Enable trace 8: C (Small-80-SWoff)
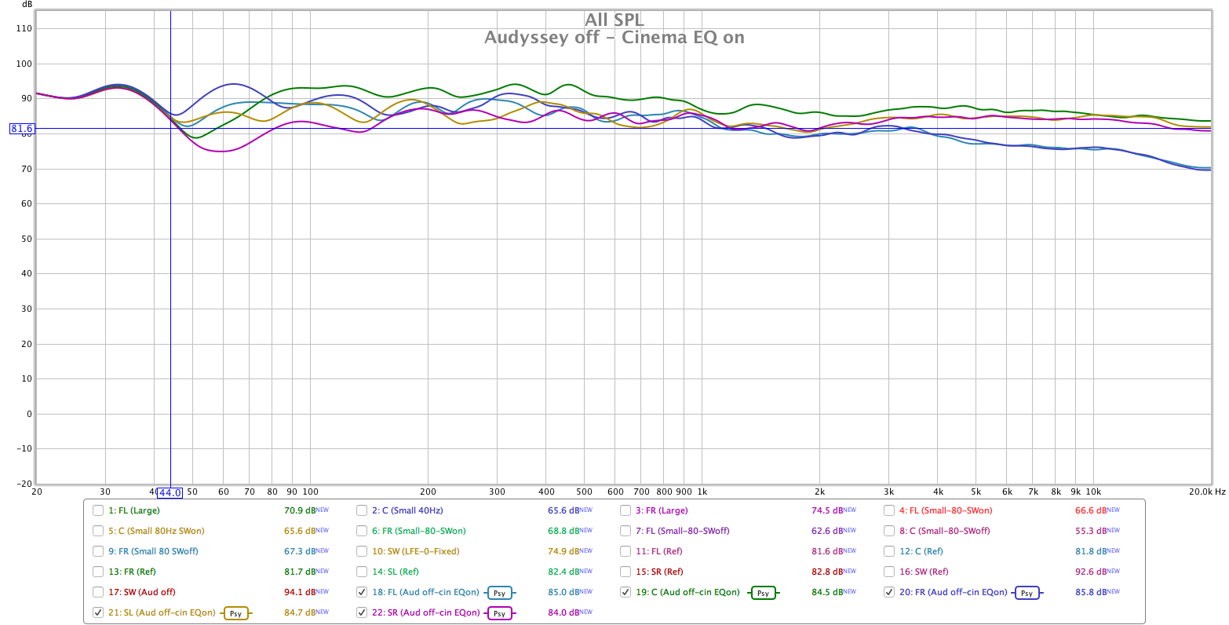The width and height of the screenshot is (1229, 625). tap(889, 531)
